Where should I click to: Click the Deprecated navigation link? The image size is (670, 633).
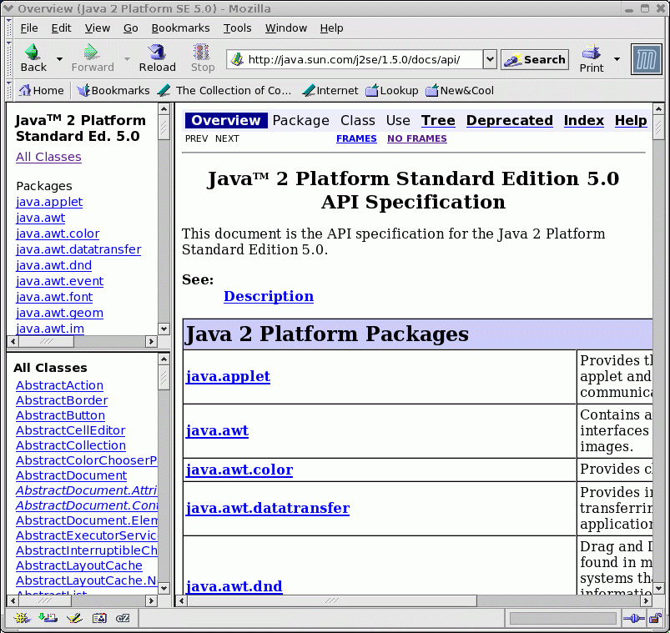pyautogui.click(x=509, y=120)
